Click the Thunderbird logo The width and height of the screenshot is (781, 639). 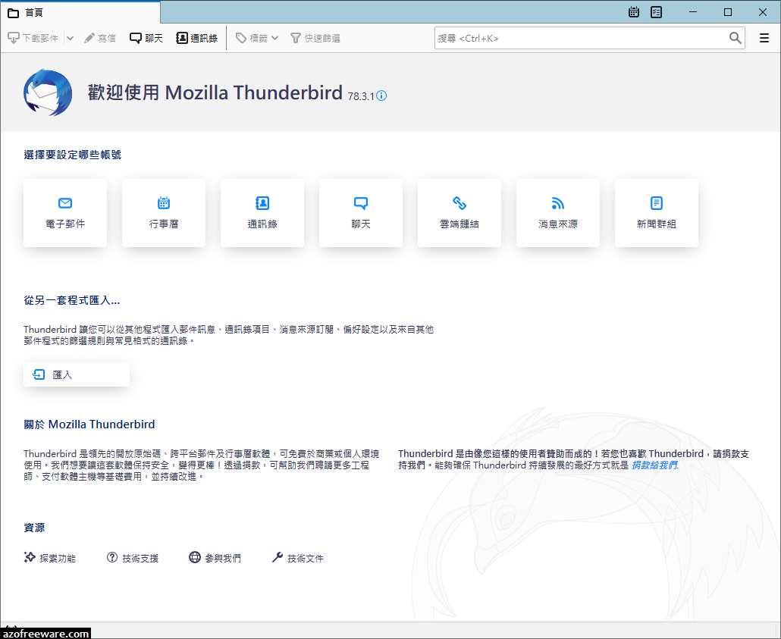48,92
